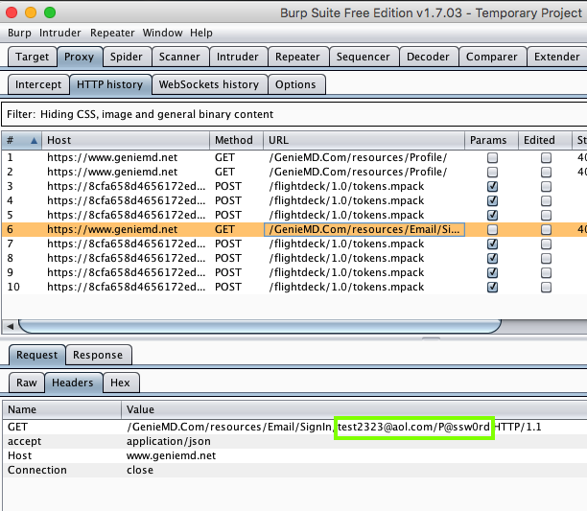This screenshot has width=587, height=511.
Task: Show the Response tab
Action: click(x=98, y=355)
